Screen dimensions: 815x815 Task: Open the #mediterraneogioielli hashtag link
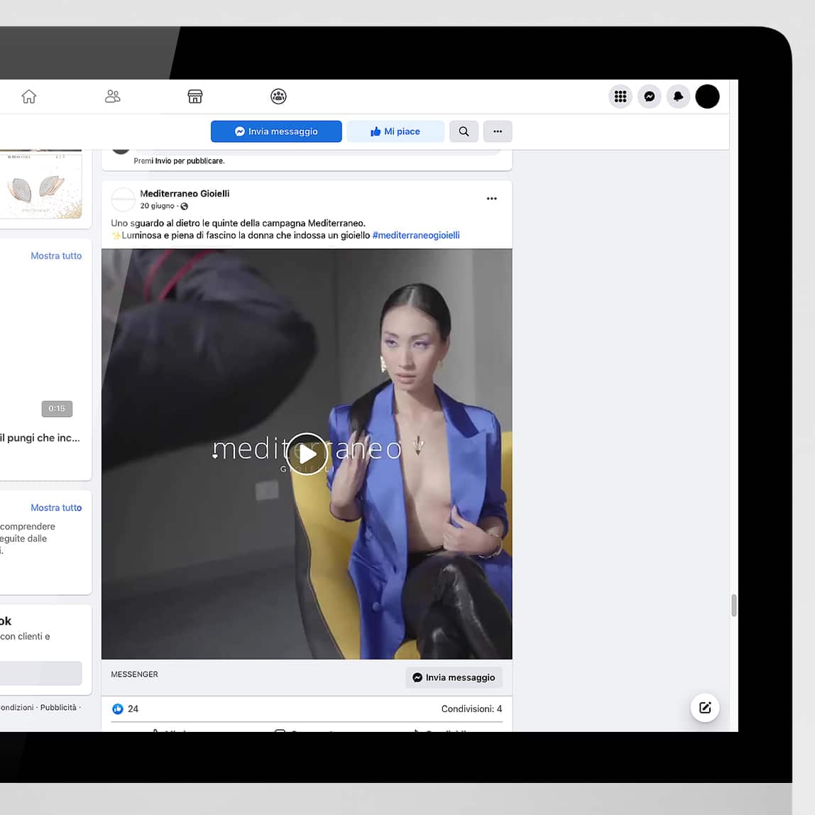[x=416, y=236]
